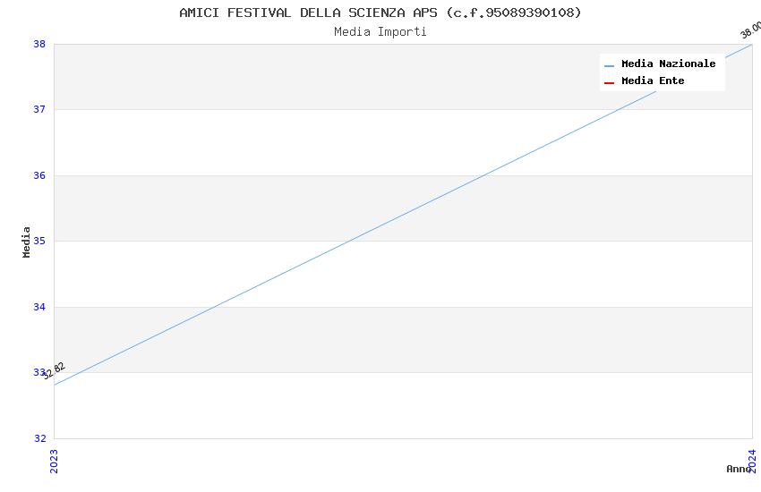Viewport: 761px width, 492px height.
Task: Click the y-axis tick label 33
Action: tap(39, 372)
